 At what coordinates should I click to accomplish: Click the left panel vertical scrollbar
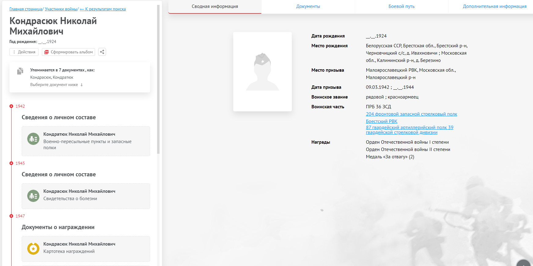pos(158,79)
